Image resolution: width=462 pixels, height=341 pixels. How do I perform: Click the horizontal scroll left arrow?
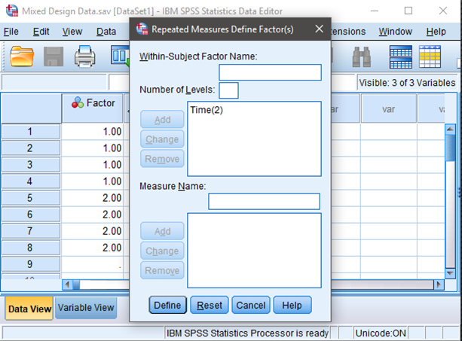68,285
